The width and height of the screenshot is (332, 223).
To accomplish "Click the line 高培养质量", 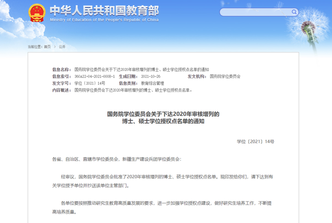I will [x=65, y=212].
